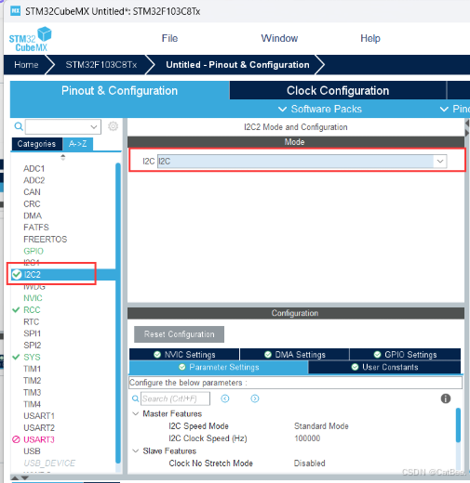
Task: Click the USART3 conflict warning icon
Action: [x=16, y=439]
